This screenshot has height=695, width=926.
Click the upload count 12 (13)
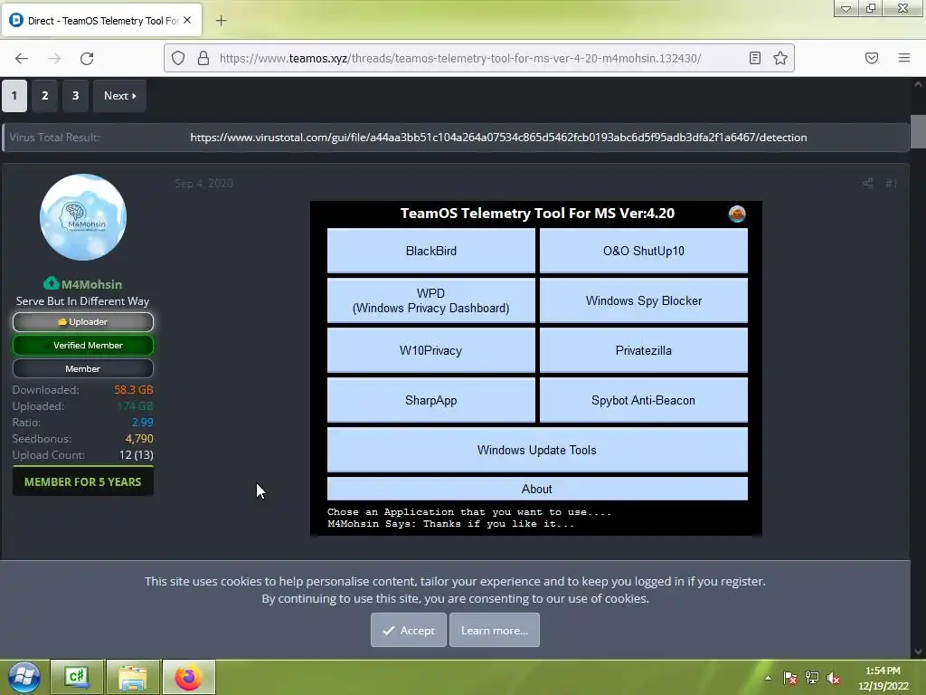pos(136,455)
